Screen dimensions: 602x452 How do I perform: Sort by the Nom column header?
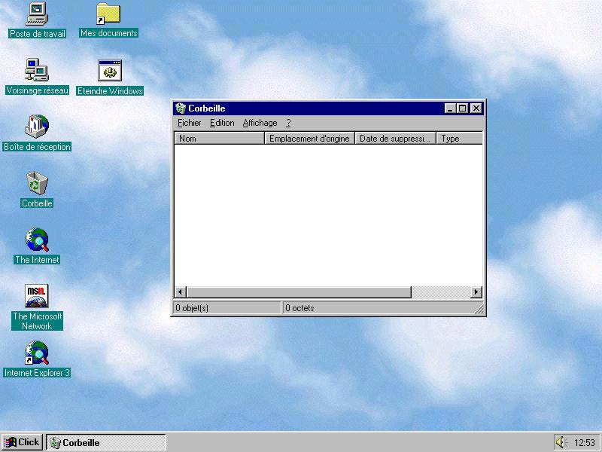click(219, 139)
